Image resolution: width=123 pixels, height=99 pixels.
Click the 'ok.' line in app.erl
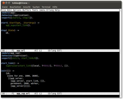click(8, 33)
